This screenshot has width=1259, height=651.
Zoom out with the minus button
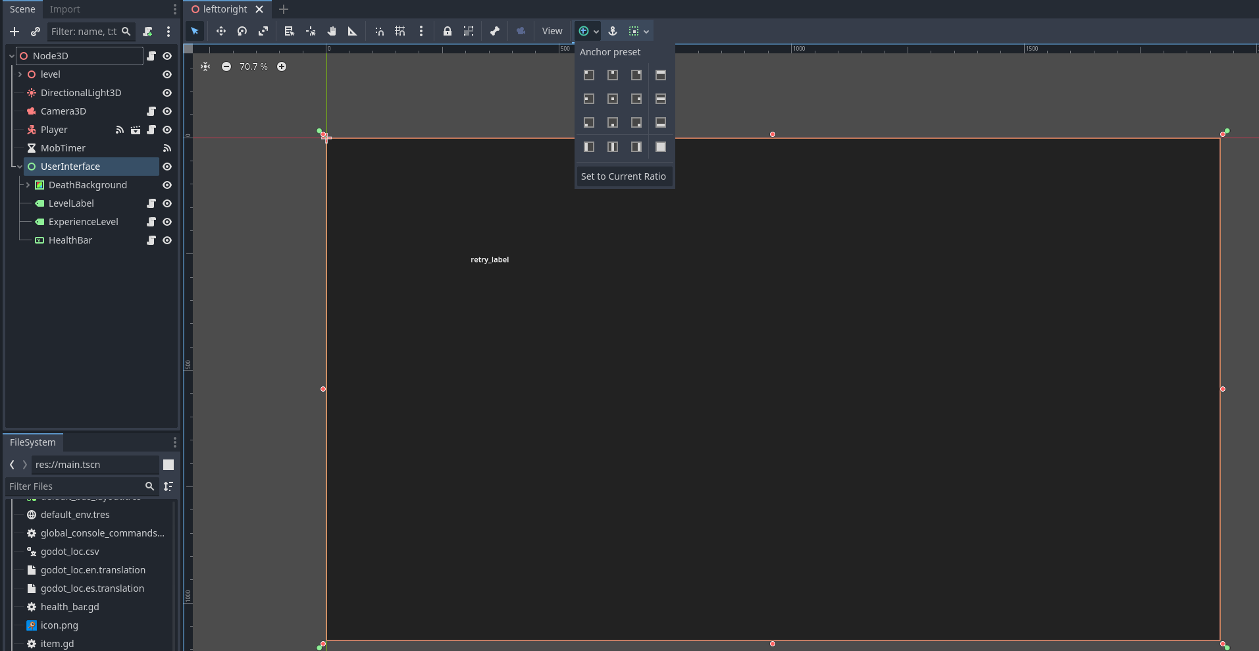pyautogui.click(x=226, y=66)
